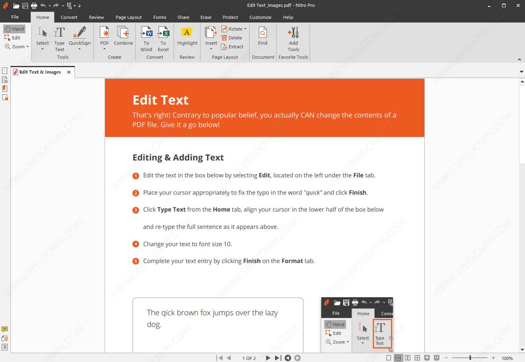The image size is (525, 362).
Task: Click the zoom in plus button
Action: click(494, 358)
